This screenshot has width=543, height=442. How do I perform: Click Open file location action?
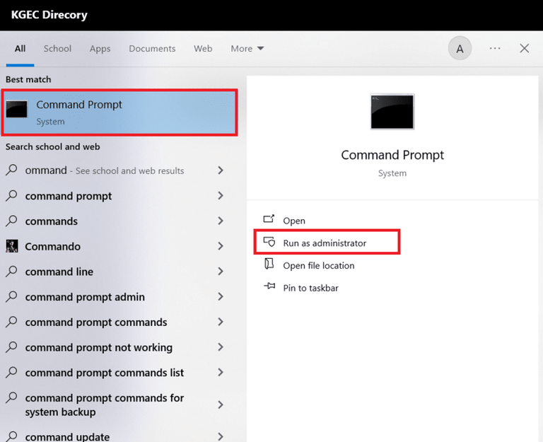pos(318,265)
